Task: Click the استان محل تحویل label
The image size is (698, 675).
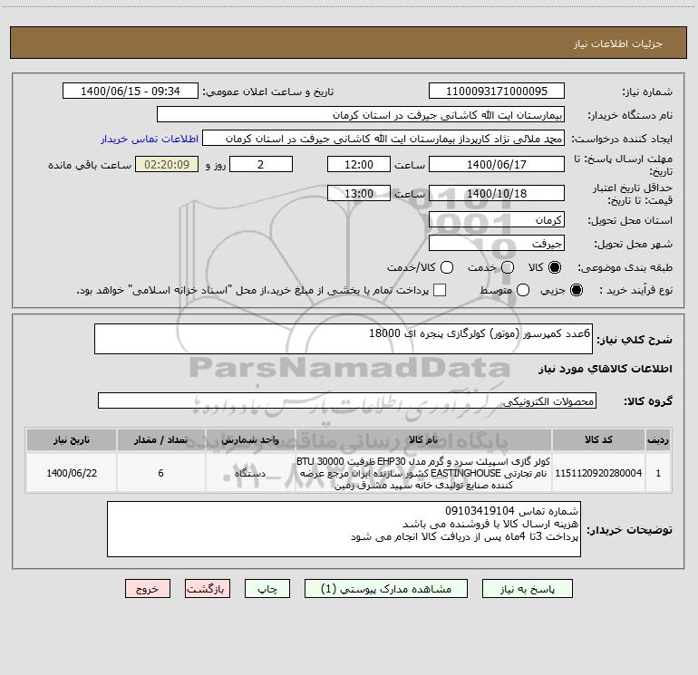Action: pos(630,221)
